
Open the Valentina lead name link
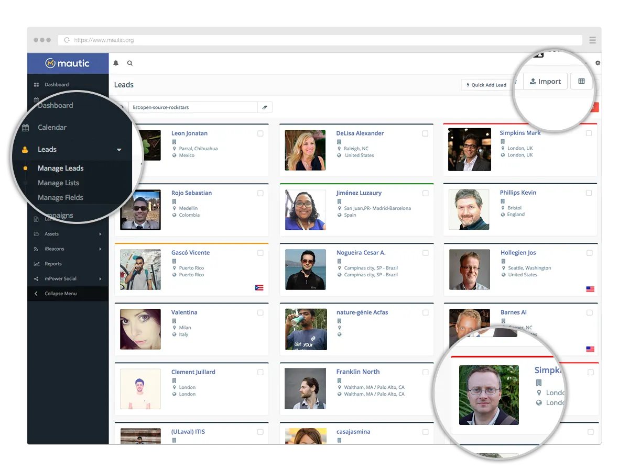coord(185,312)
